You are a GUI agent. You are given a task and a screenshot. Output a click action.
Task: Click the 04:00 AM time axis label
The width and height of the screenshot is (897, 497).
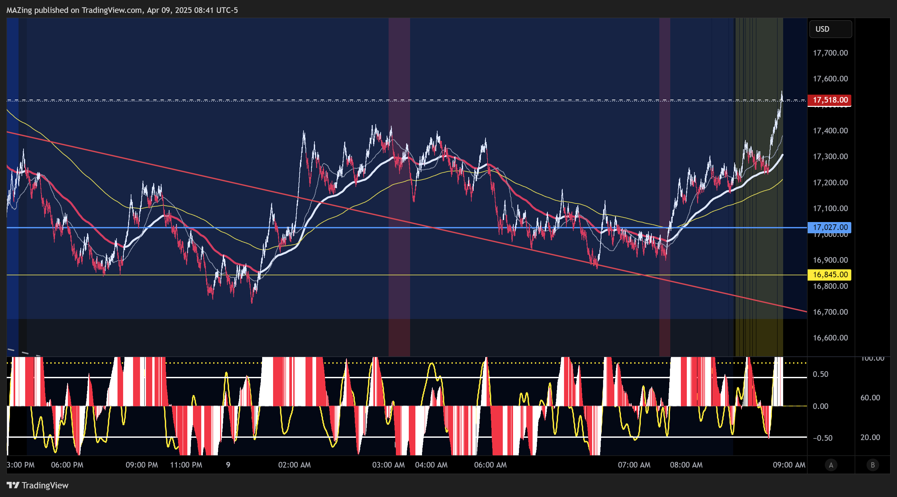(431, 465)
